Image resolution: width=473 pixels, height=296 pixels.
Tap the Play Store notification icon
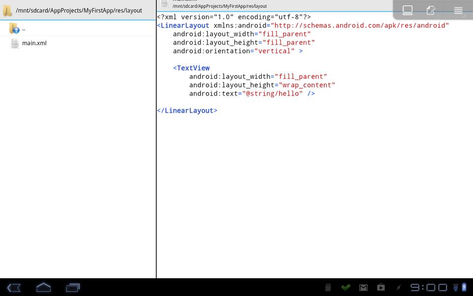click(381, 287)
